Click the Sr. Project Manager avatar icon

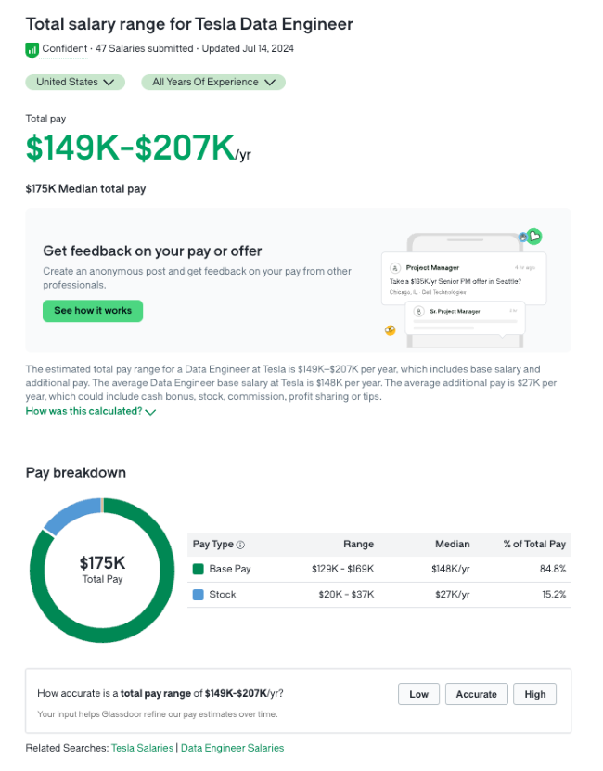point(418,311)
